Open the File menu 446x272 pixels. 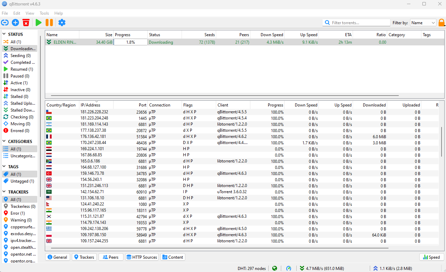pyautogui.click(x=5, y=13)
